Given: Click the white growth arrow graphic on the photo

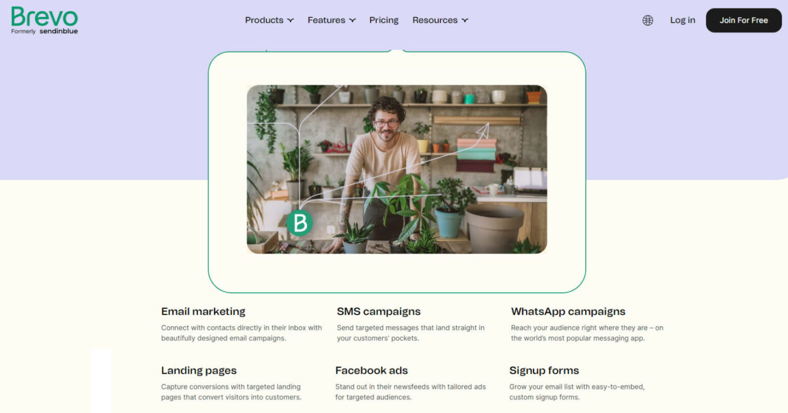Looking at the screenshot, I should click(x=481, y=130).
